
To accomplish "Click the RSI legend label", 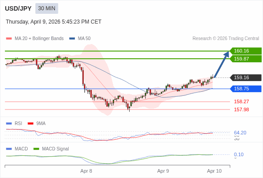I will [x=18, y=124].
